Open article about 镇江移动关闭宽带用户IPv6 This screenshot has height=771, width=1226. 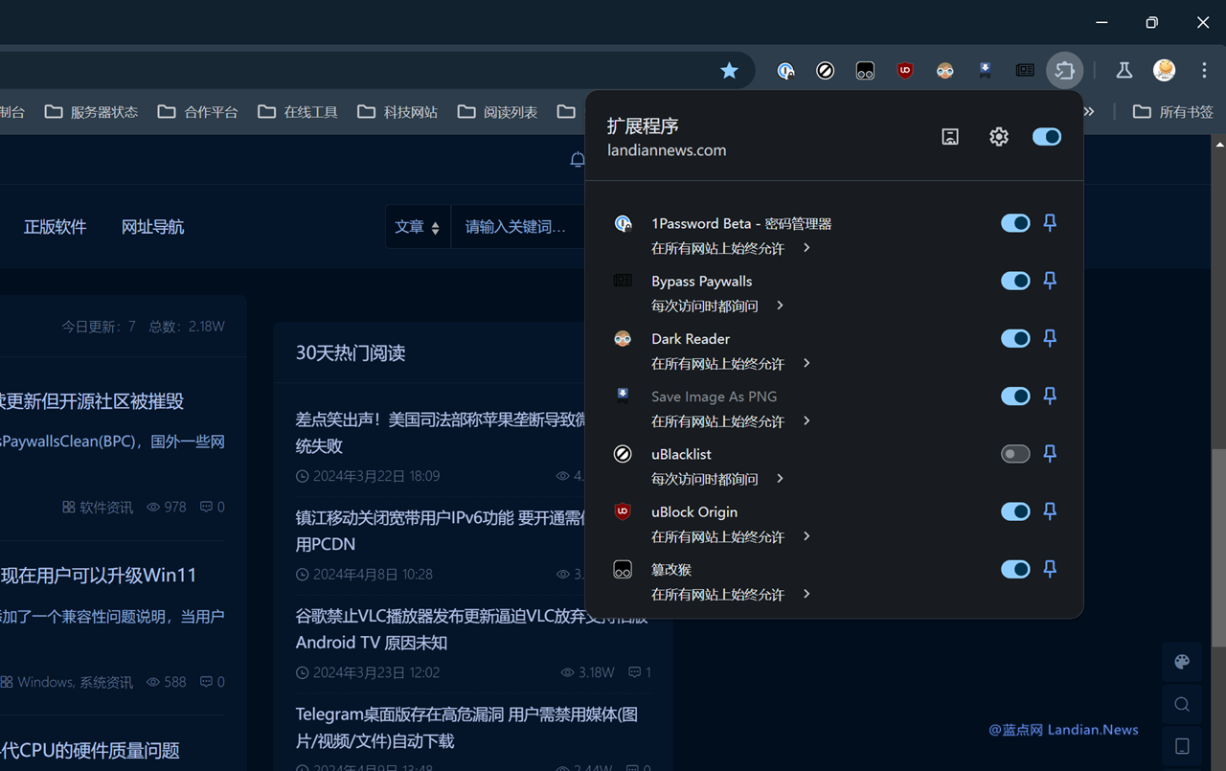(x=441, y=531)
